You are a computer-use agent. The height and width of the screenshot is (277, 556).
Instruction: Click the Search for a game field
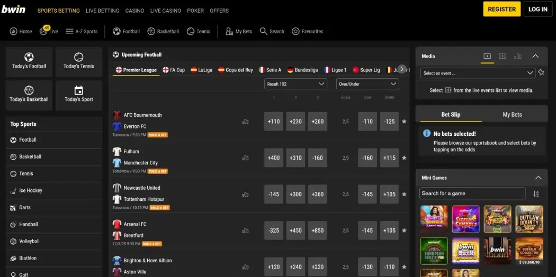pos(472,193)
